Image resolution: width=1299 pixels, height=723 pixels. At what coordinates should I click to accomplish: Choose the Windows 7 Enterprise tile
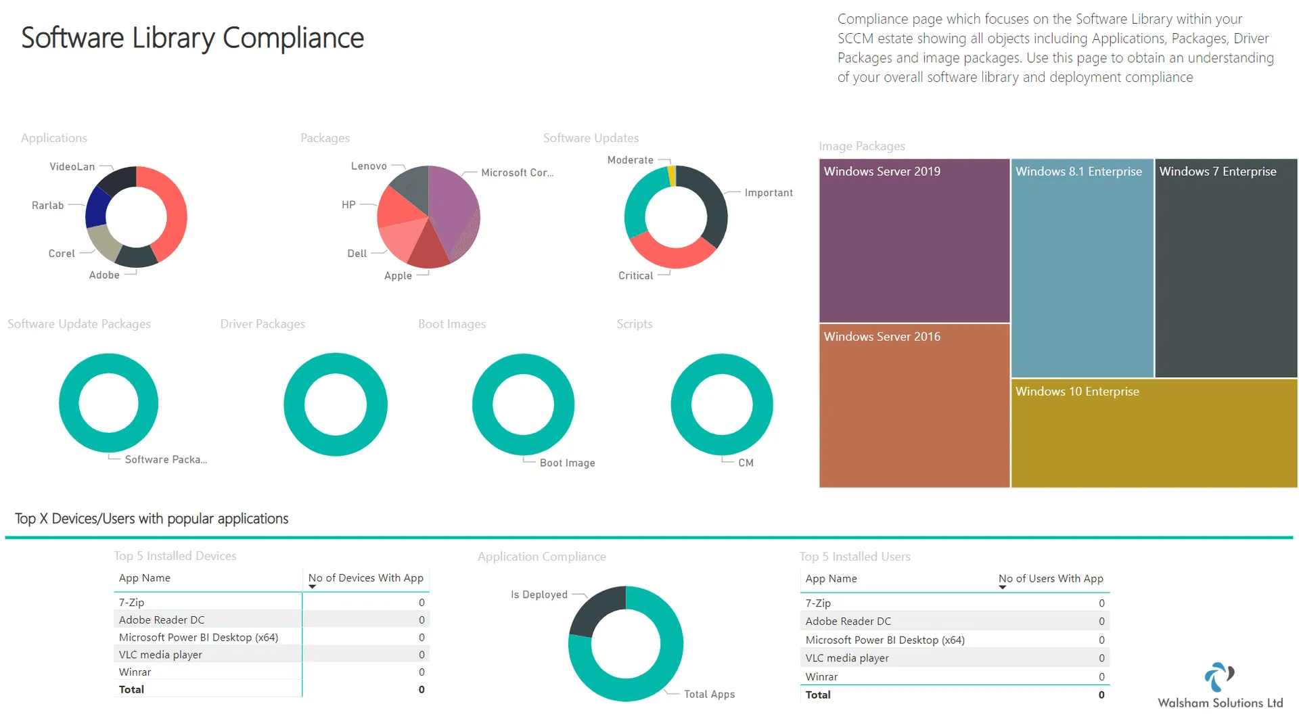[x=1226, y=268]
